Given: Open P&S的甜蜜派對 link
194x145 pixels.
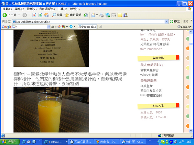Looking at the screenshot, I should tap(151, 95).
